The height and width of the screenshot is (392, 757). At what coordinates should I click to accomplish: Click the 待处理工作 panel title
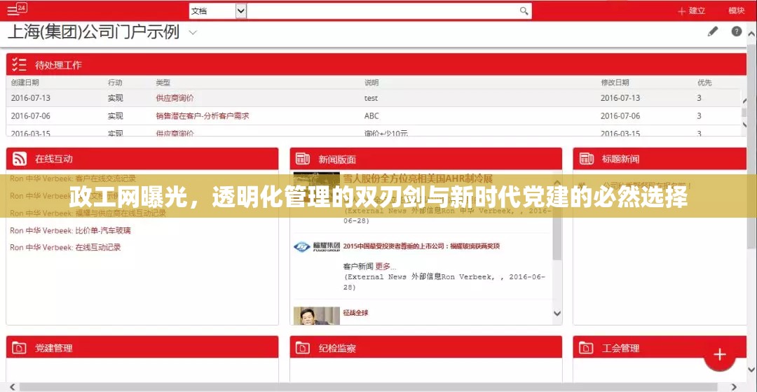coord(58,65)
